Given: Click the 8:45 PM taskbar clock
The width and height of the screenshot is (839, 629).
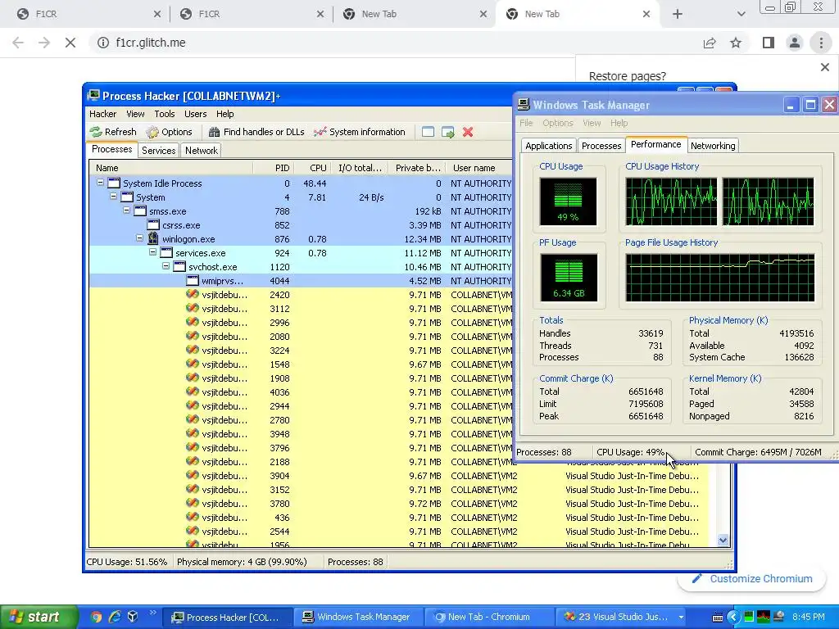Looking at the screenshot, I should point(809,618).
